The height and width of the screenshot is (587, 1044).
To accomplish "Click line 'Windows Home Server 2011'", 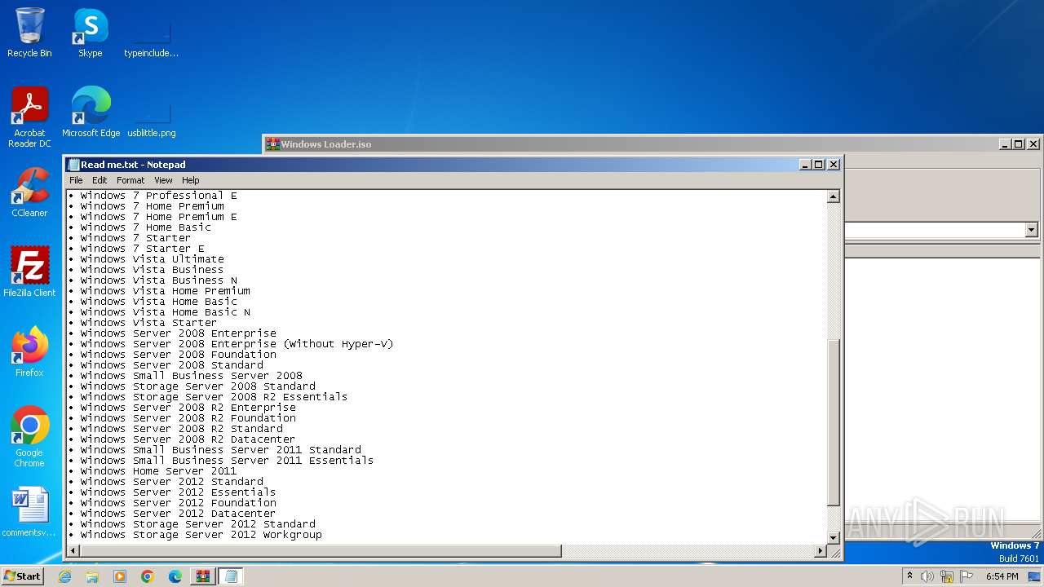I will [x=158, y=471].
